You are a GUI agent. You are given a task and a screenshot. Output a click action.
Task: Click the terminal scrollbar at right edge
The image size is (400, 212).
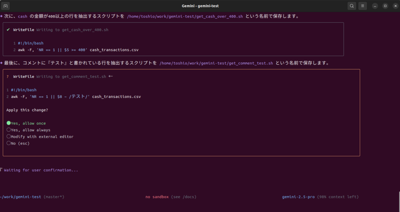[399, 201]
